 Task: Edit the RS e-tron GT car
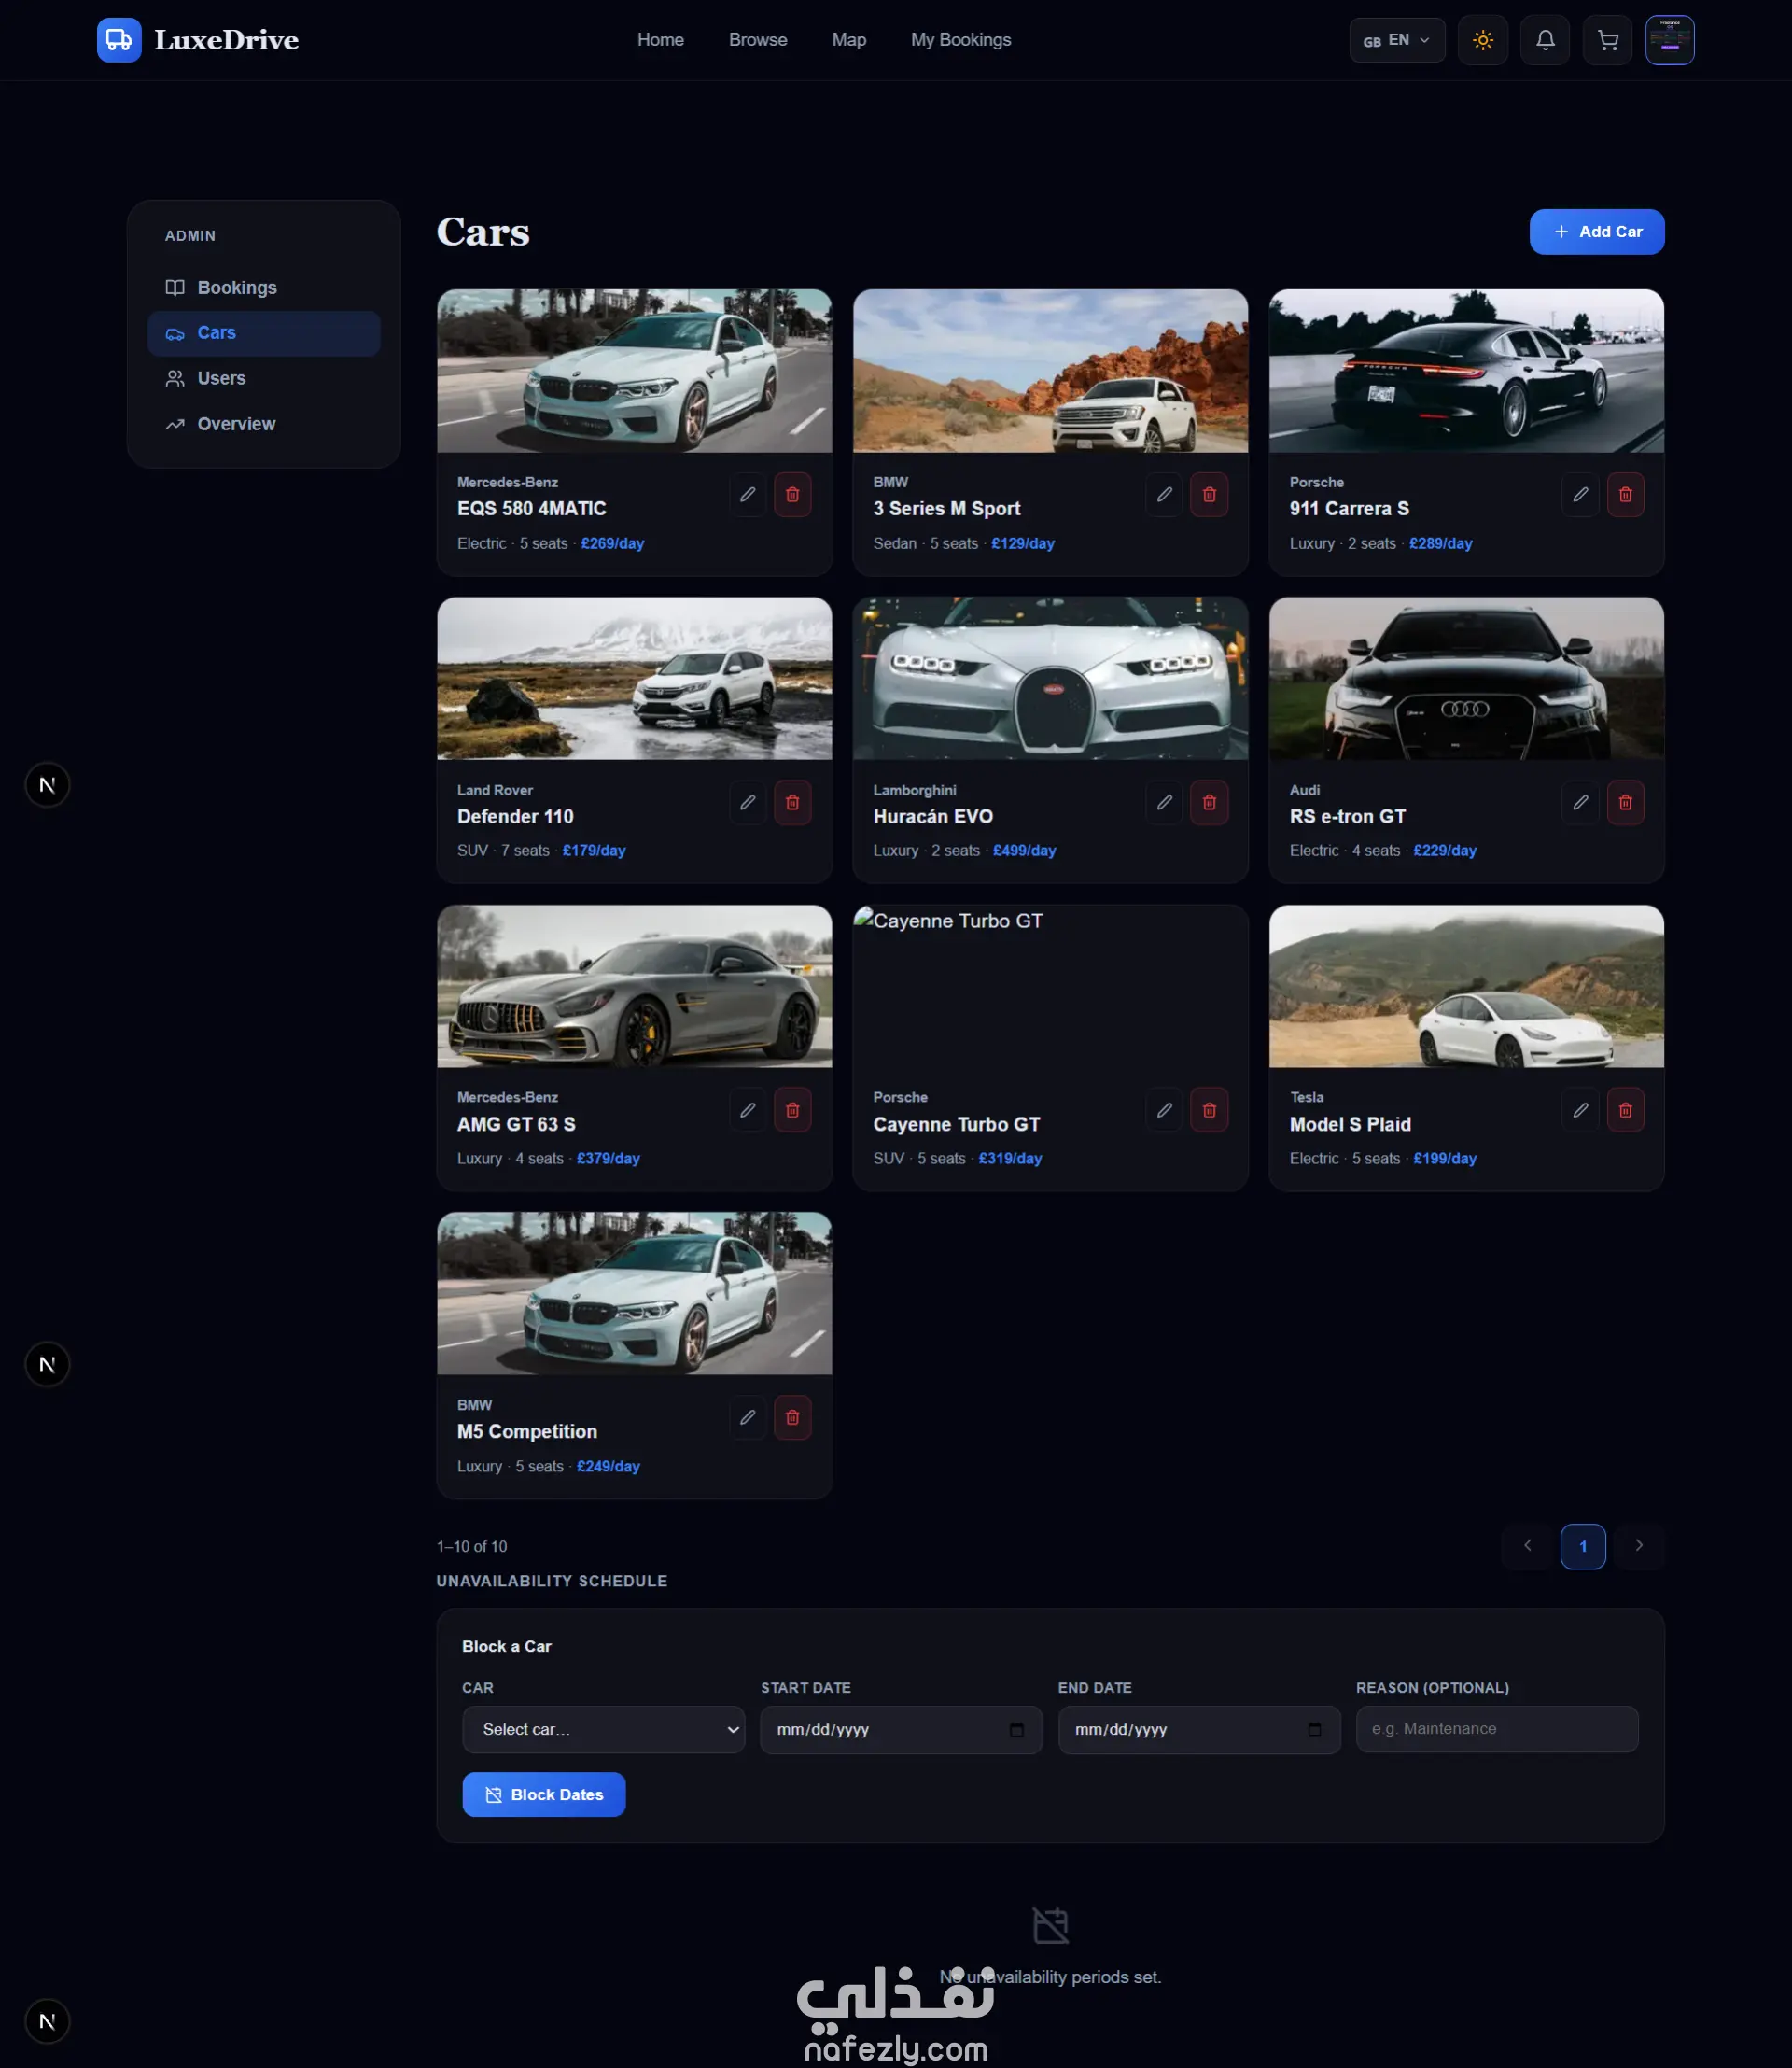click(1580, 802)
